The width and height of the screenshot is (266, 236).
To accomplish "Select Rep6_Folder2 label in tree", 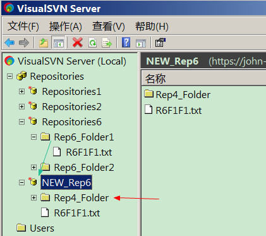I will pyautogui.click(x=84, y=168).
